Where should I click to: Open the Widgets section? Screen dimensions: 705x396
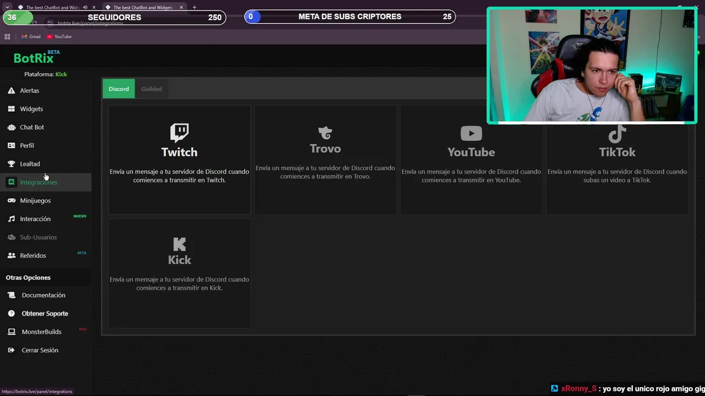(46, 109)
